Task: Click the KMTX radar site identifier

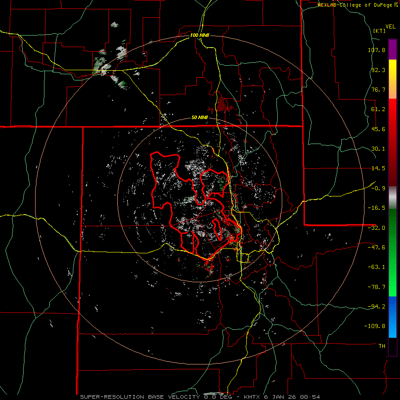Action: point(253,397)
